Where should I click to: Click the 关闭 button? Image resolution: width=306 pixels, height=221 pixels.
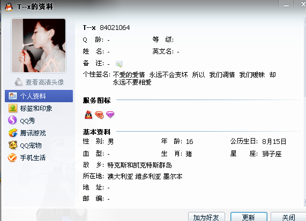click(x=288, y=217)
